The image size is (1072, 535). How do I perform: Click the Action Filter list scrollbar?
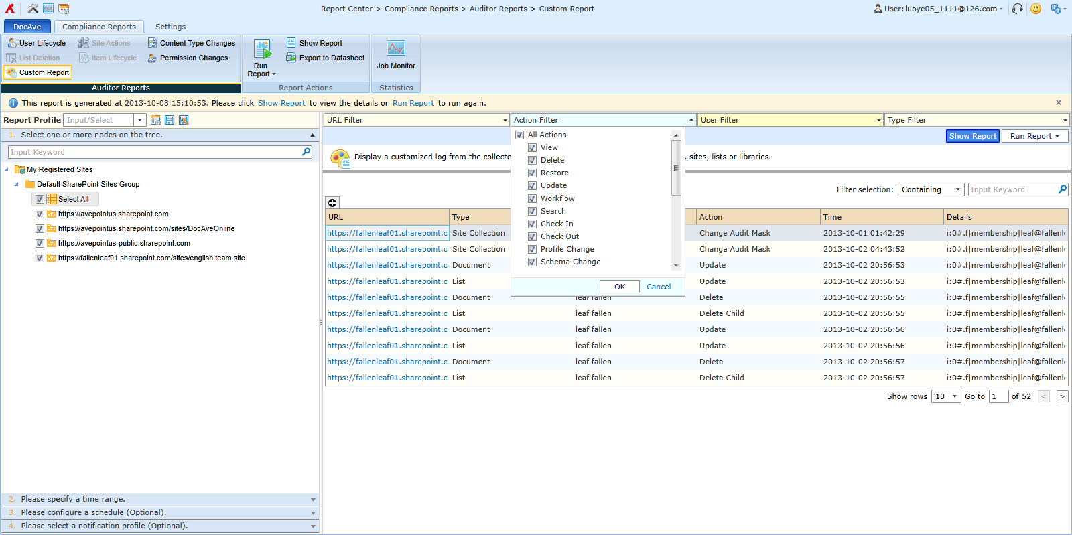point(676,167)
